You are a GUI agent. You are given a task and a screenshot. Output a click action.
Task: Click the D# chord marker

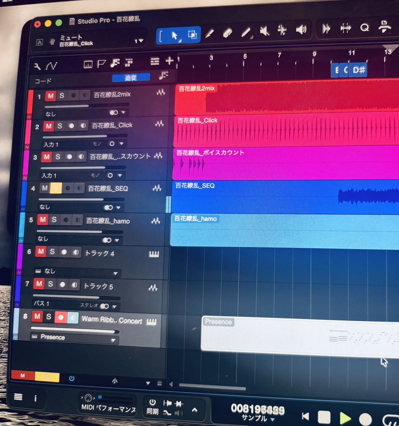pyautogui.click(x=358, y=70)
